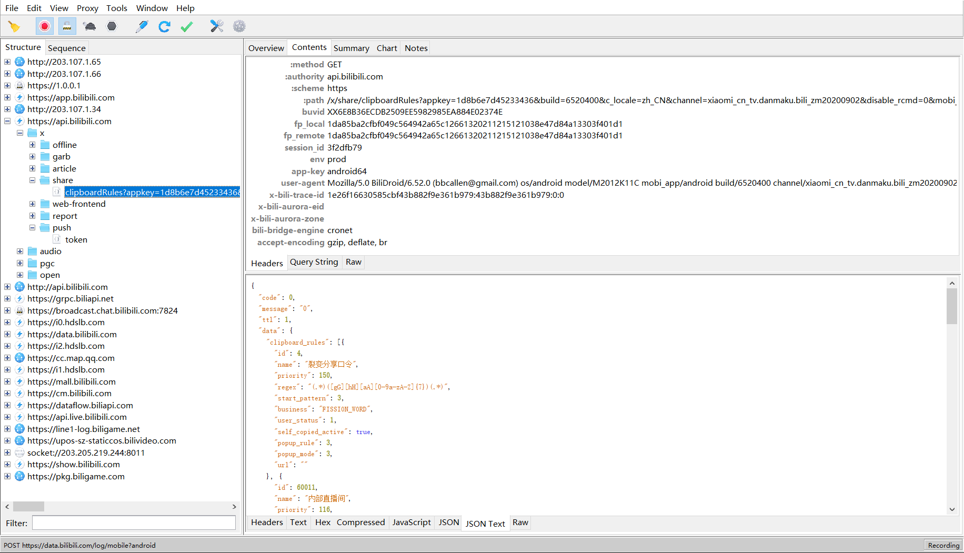Open the Settings gear icon
The image size is (964, 553).
[239, 26]
